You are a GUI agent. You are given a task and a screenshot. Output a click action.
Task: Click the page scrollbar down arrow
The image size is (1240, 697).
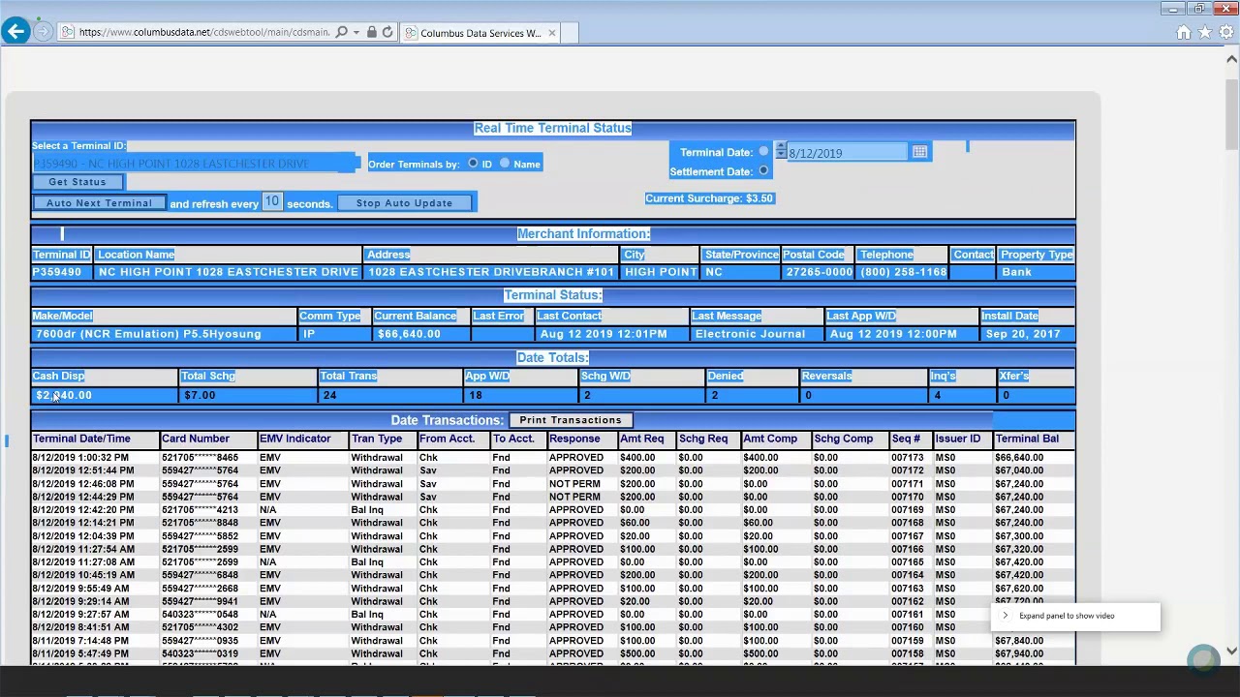pyautogui.click(x=1231, y=652)
